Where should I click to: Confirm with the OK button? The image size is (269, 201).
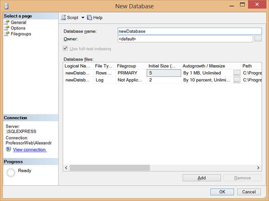click(222, 192)
